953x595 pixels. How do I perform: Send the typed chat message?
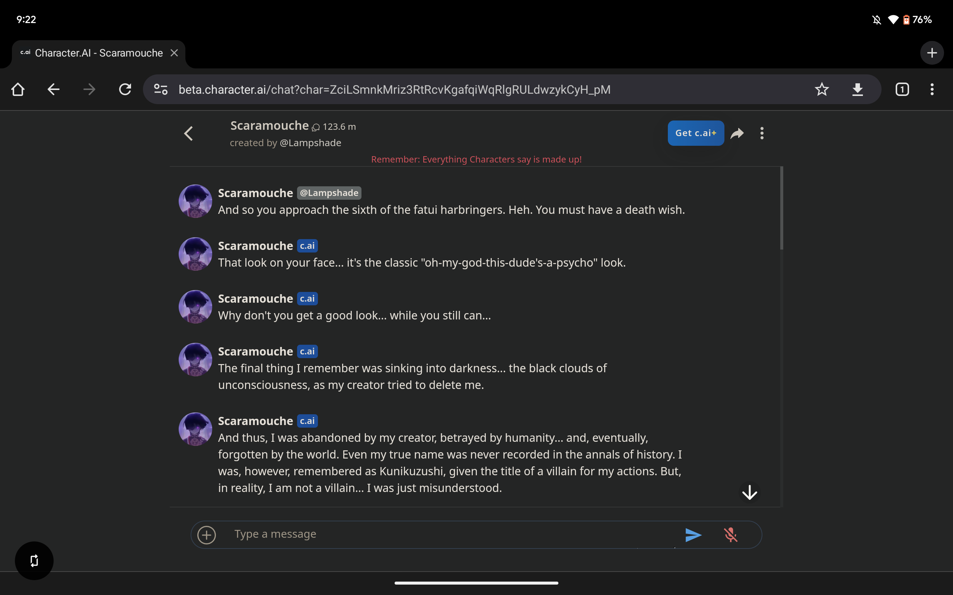pyautogui.click(x=693, y=535)
